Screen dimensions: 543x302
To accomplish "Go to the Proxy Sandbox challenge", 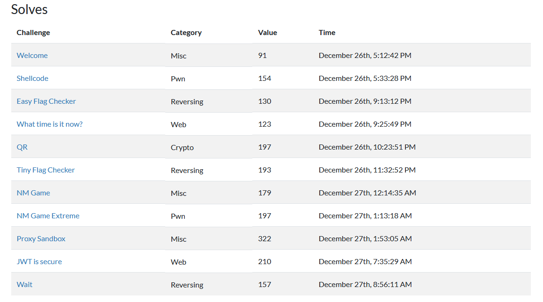I will [x=41, y=238].
